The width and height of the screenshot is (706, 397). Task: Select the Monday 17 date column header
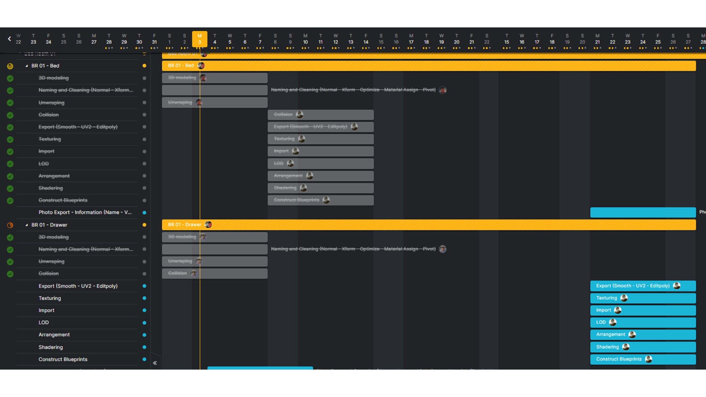(411, 39)
